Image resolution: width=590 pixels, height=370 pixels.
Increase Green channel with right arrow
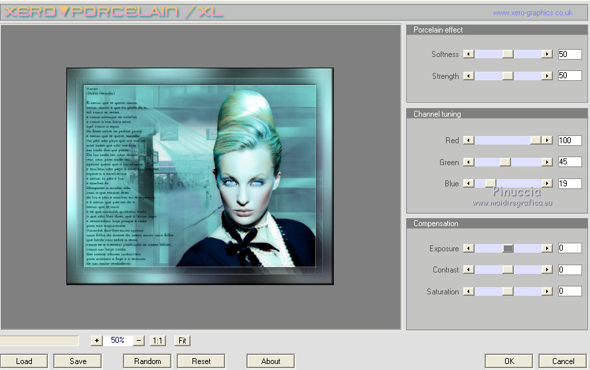[x=547, y=162]
